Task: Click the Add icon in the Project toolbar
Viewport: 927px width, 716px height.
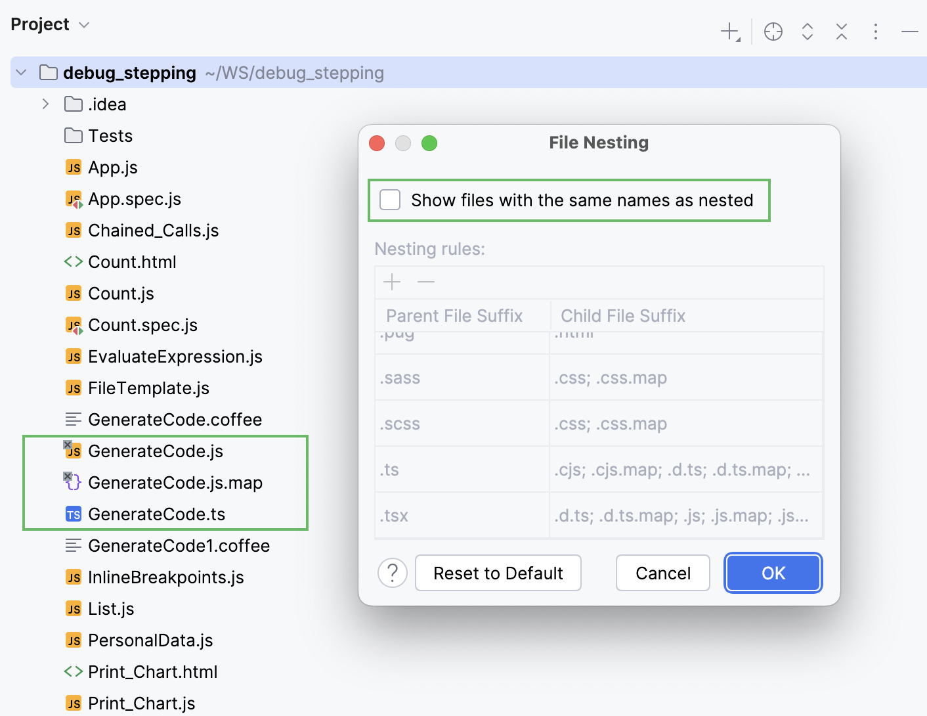Action: pos(731,32)
